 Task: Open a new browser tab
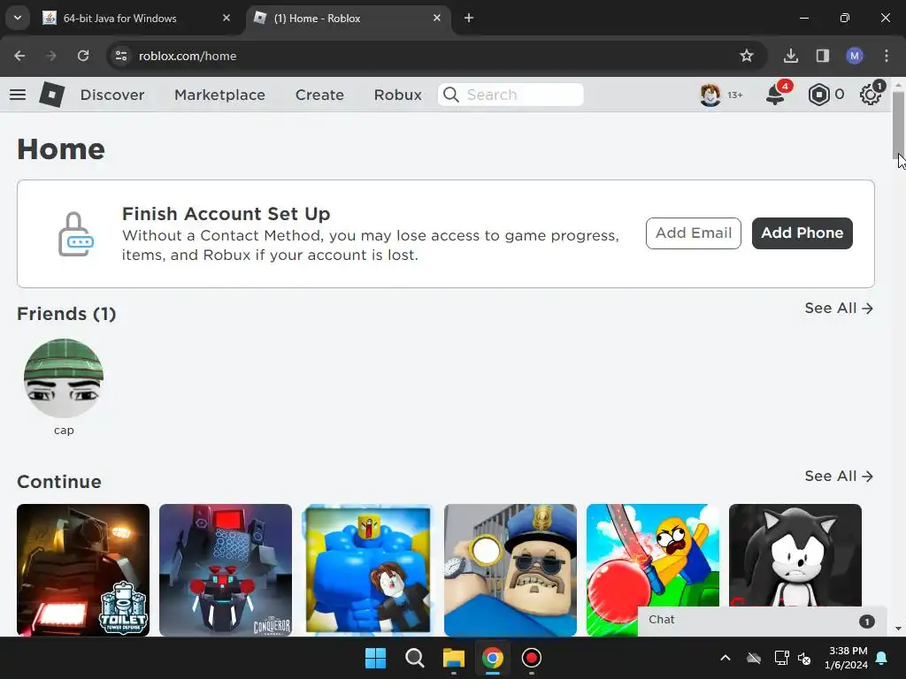tap(469, 18)
